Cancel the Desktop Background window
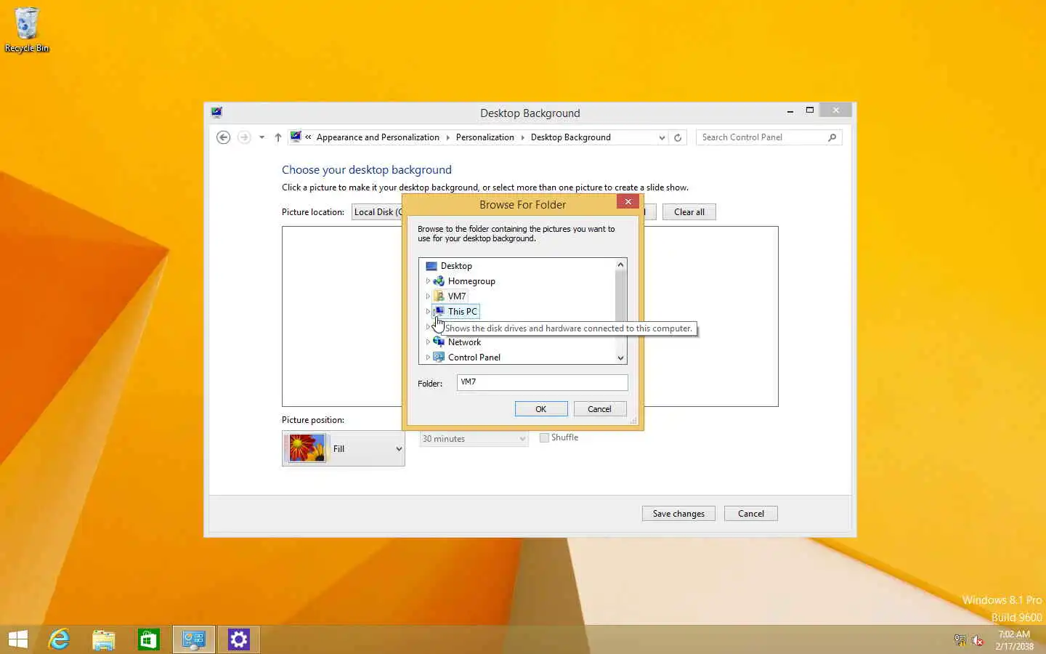The width and height of the screenshot is (1046, 654). (x=751, y=514)
